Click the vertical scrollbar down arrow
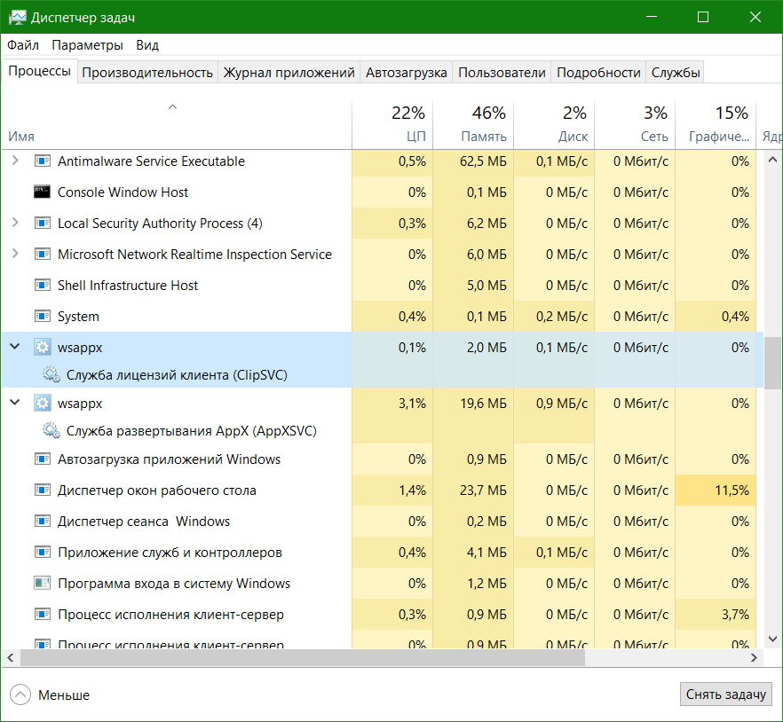The image size is (783, 722). [772, 639]
